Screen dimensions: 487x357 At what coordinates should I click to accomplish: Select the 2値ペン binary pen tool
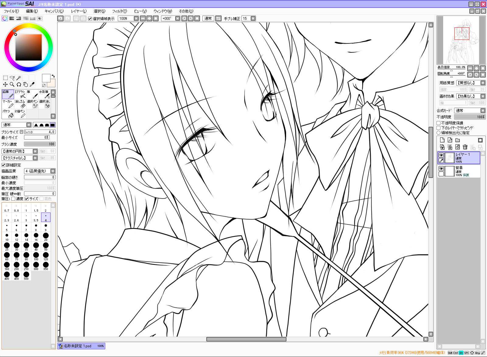20,114
